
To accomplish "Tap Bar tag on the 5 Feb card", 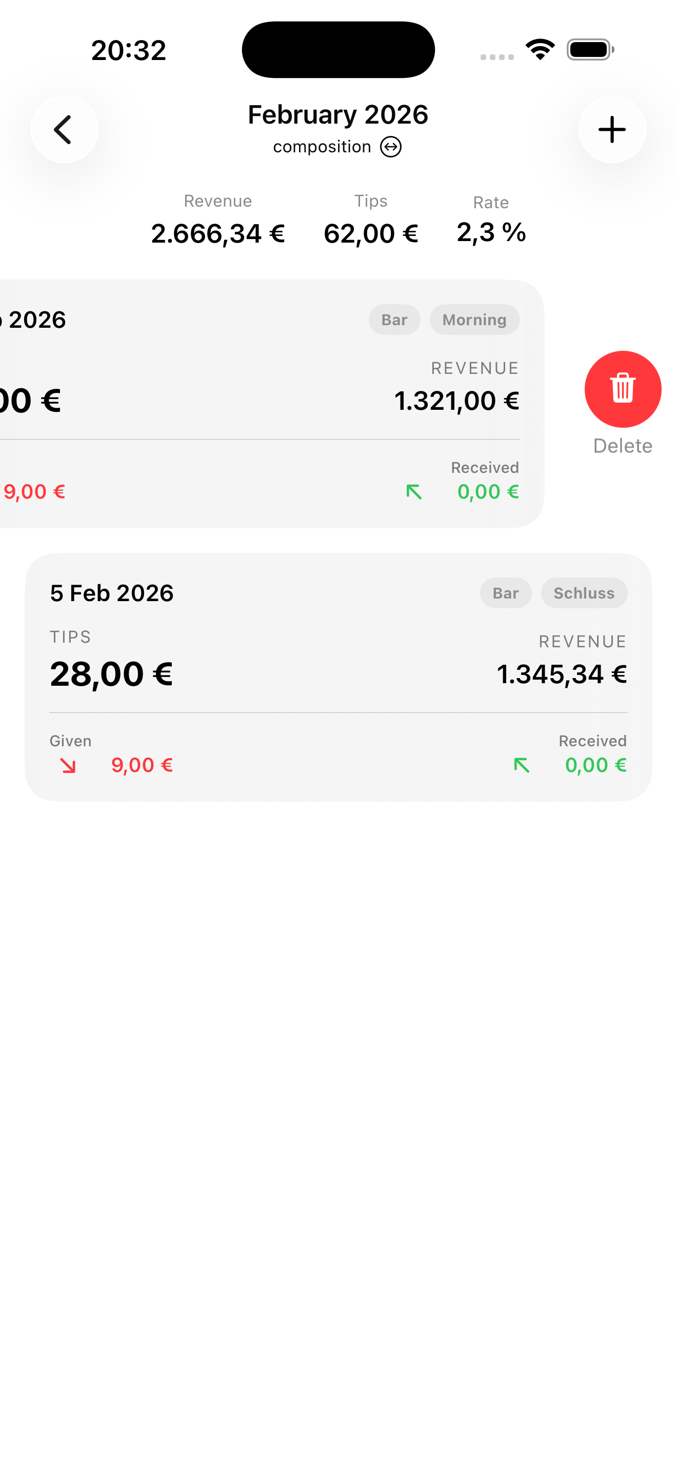I will coord(505,593).
